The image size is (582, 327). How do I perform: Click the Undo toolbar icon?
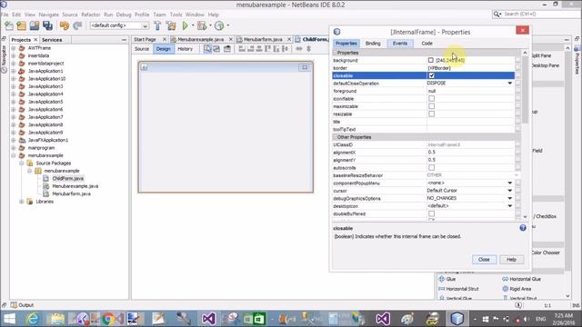(65, 25)
